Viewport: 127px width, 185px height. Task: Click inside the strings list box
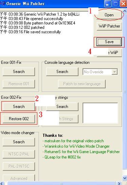point(100,113)
